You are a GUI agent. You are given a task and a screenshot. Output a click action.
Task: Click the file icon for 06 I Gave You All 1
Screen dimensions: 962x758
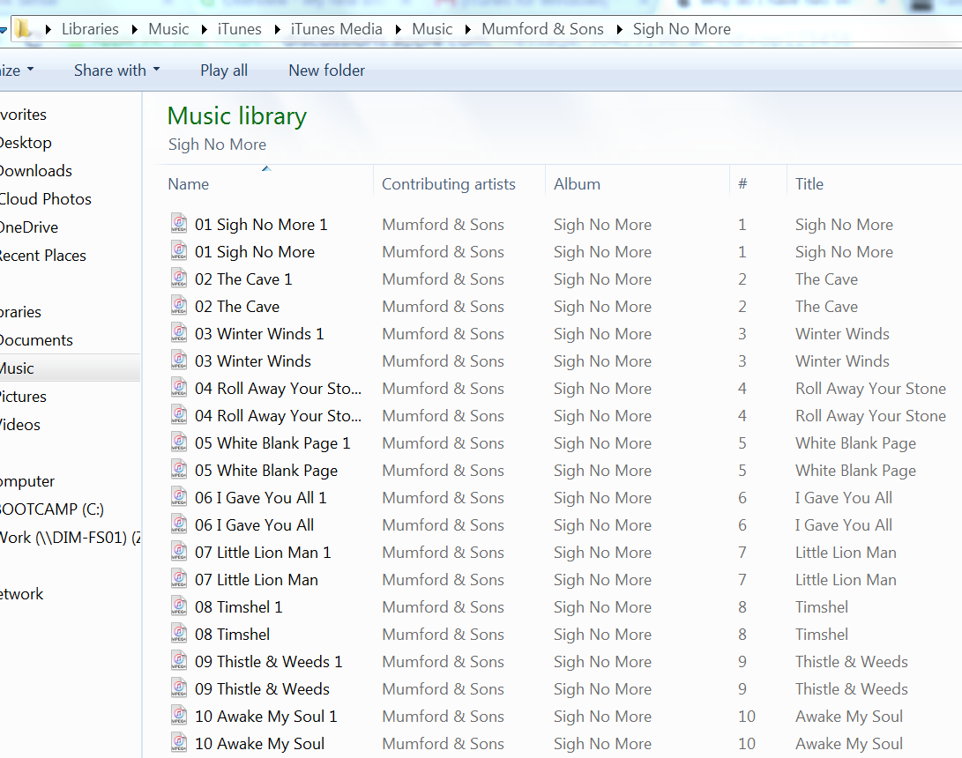pyautogui.click(x=178, y=497)
